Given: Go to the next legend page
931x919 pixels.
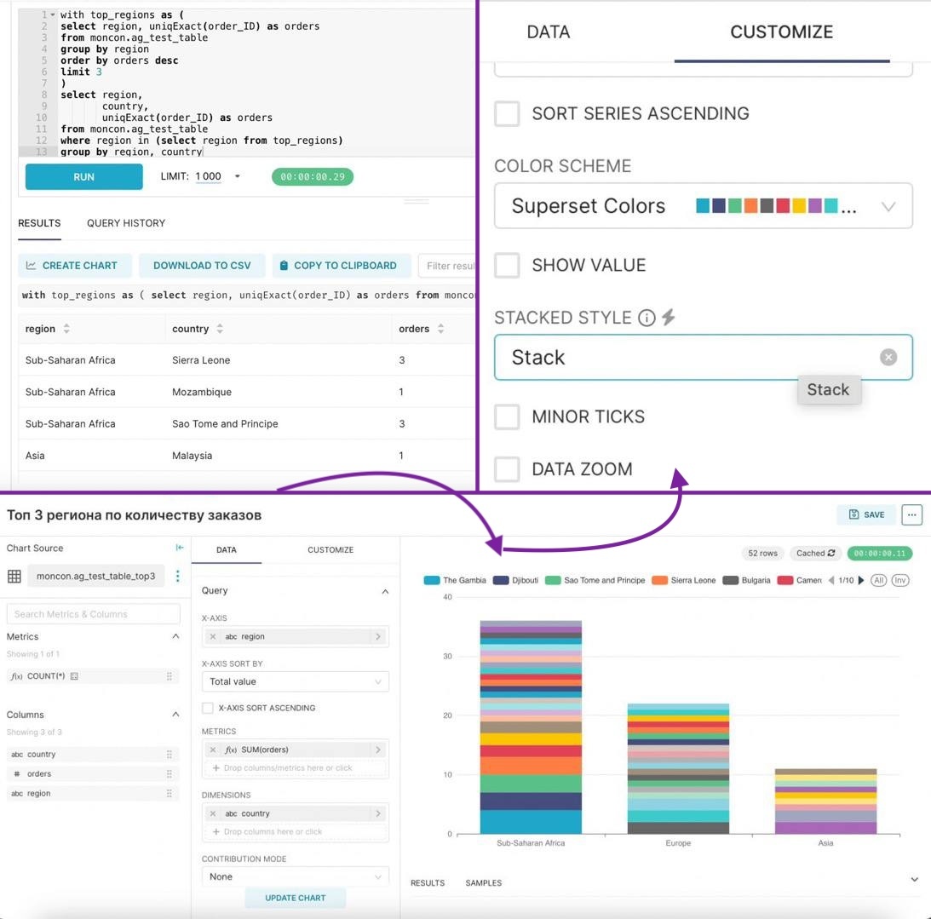Looking at the screenshot, I should click(861, 580).
